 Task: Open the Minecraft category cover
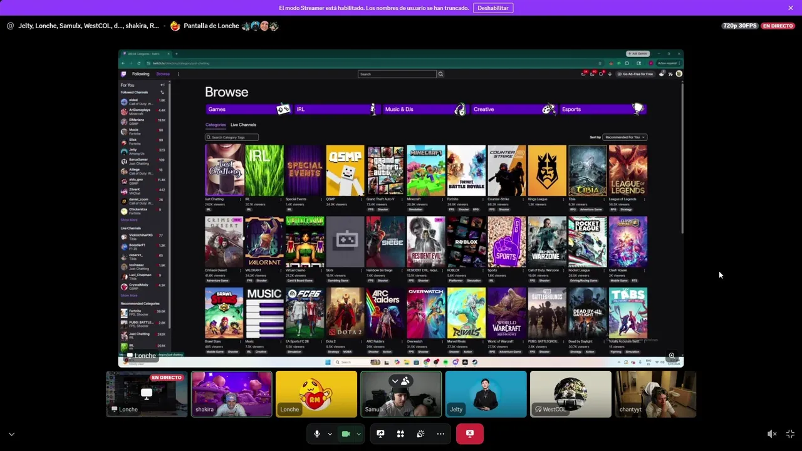(426, 170)
